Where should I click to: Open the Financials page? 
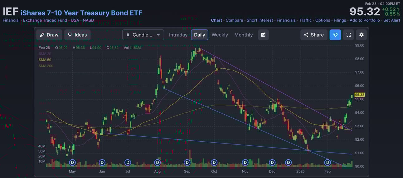coord(286,20)
